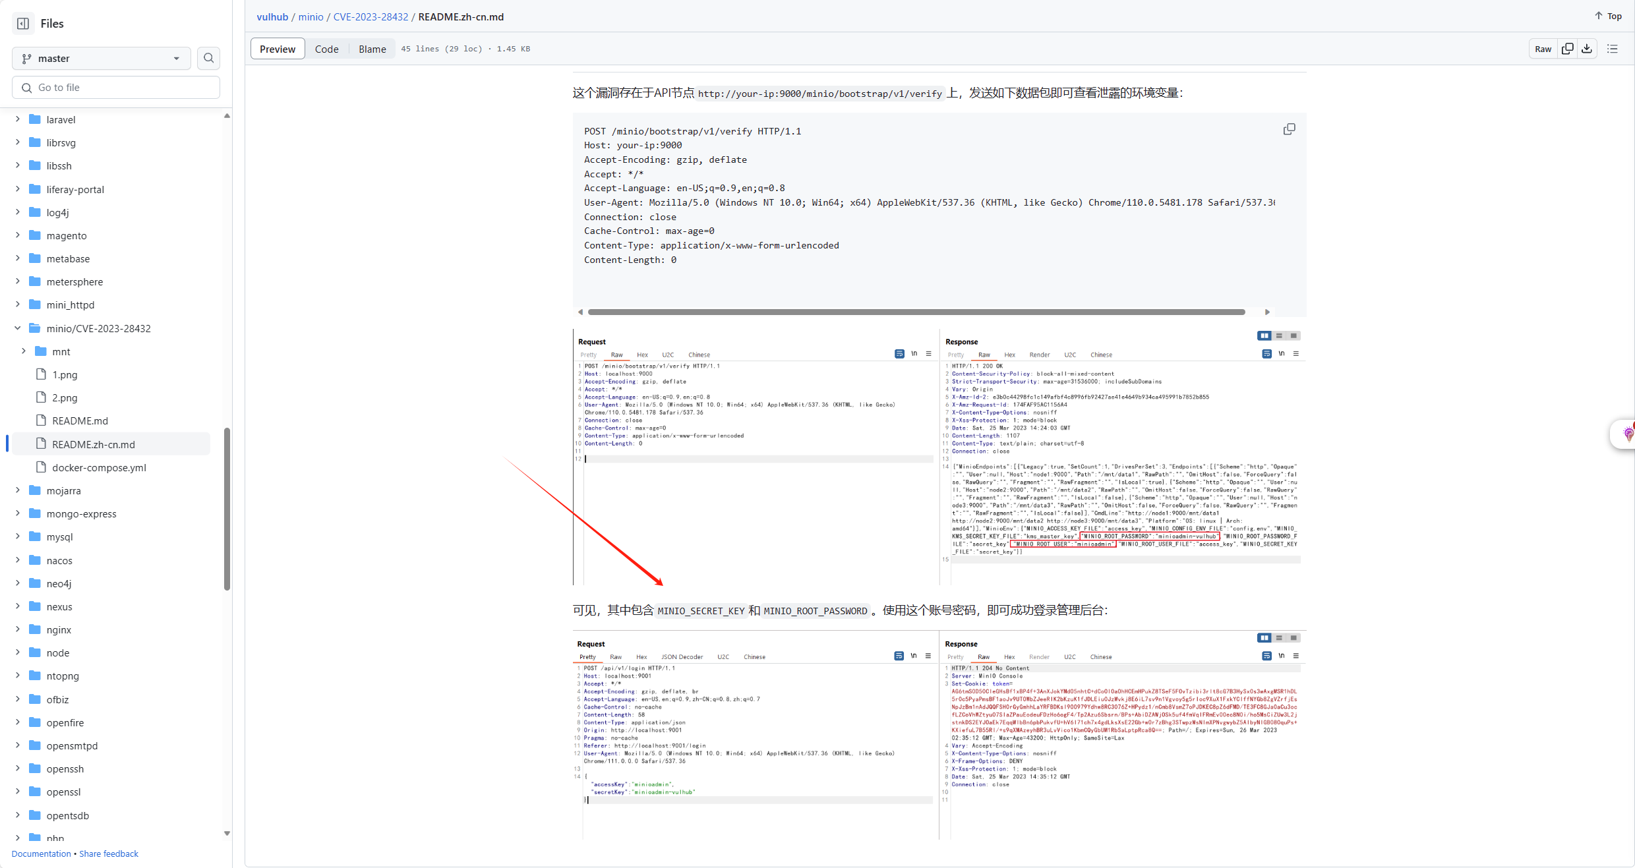
Task: Click the Share feedback link
Action: point(109,854)
